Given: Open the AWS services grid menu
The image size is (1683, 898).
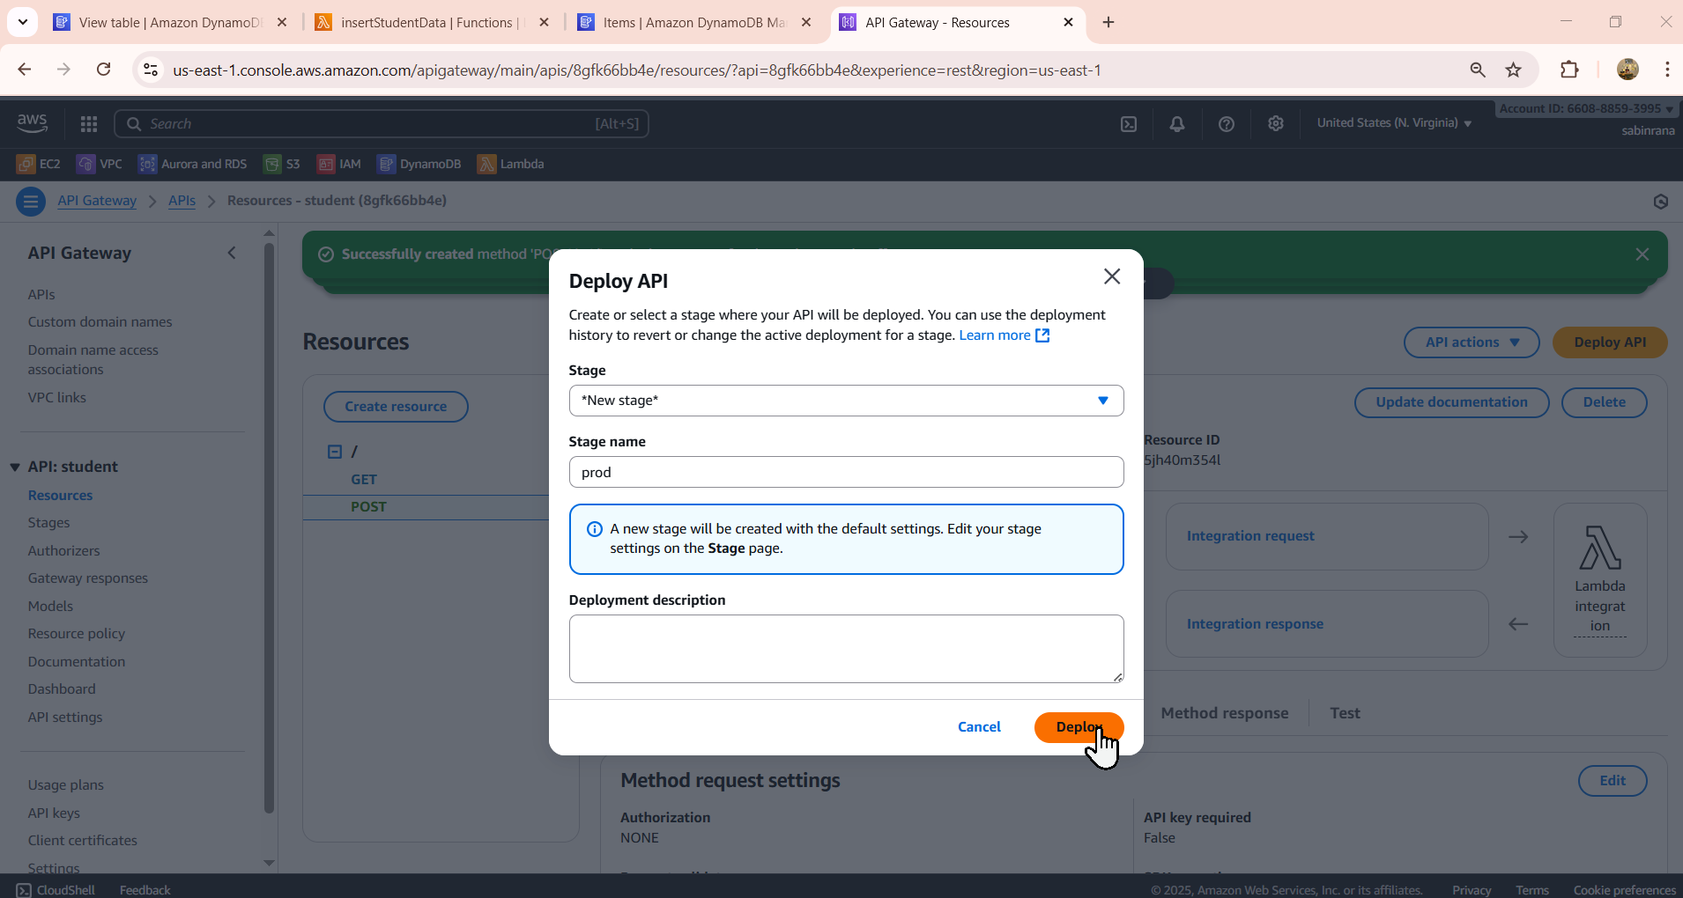Looking at the screenshot, I should click(89, 124).
